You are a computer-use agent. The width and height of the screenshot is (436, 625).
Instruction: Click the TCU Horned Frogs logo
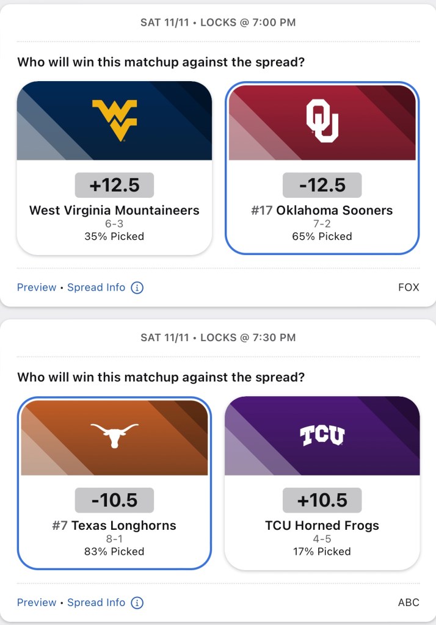coord(322,435)
